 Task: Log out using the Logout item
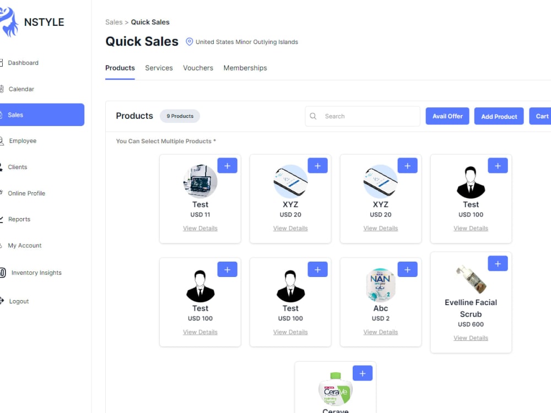tap(19, 301)
